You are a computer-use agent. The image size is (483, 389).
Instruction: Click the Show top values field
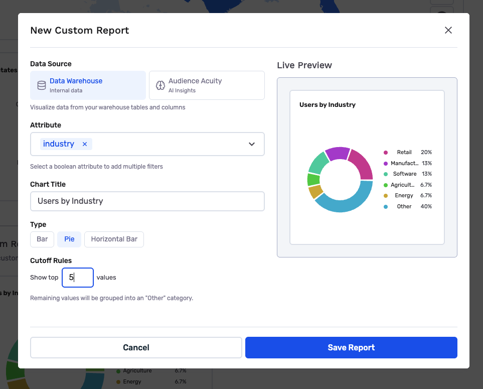click(x=78, y=278)
